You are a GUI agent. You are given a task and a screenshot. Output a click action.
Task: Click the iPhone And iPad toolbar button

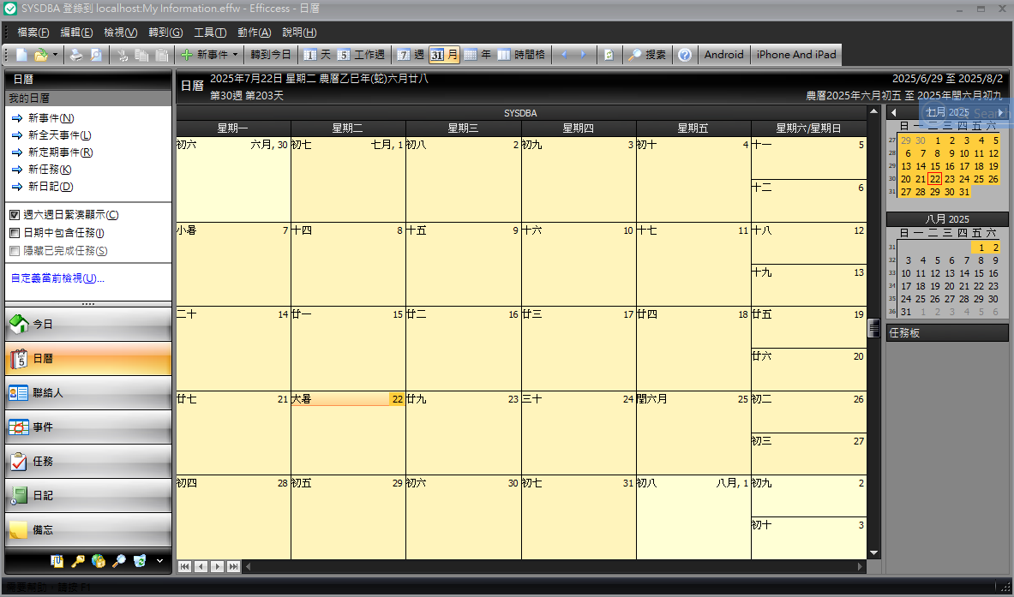click(796, 55)
